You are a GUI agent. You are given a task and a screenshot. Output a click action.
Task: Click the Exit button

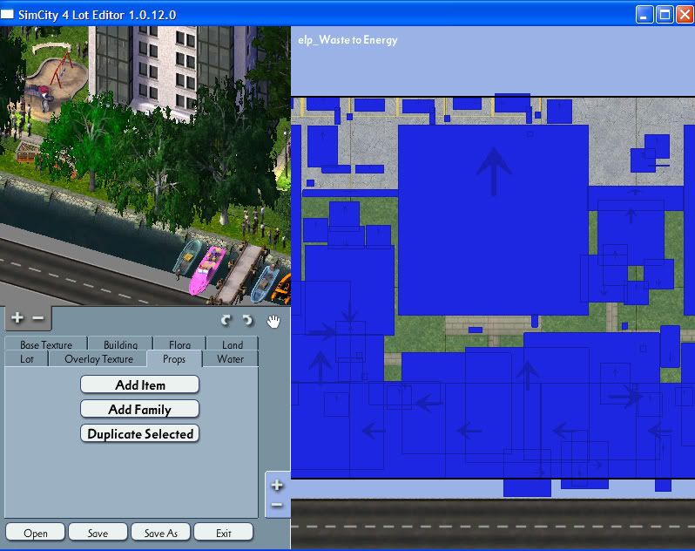point(223,533)
